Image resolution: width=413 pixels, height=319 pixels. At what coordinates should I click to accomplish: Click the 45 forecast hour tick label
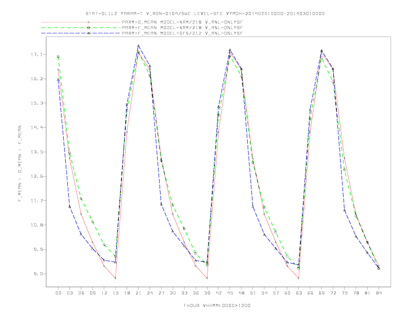pyautogui.click(x=230, y=293)
